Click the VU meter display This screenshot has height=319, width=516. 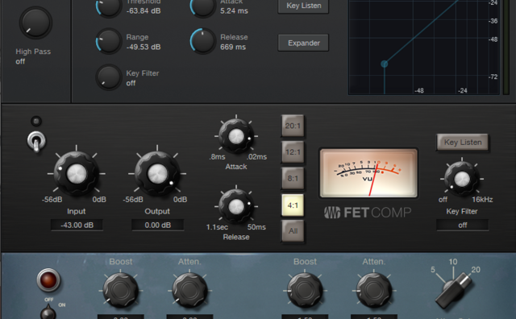368,173
